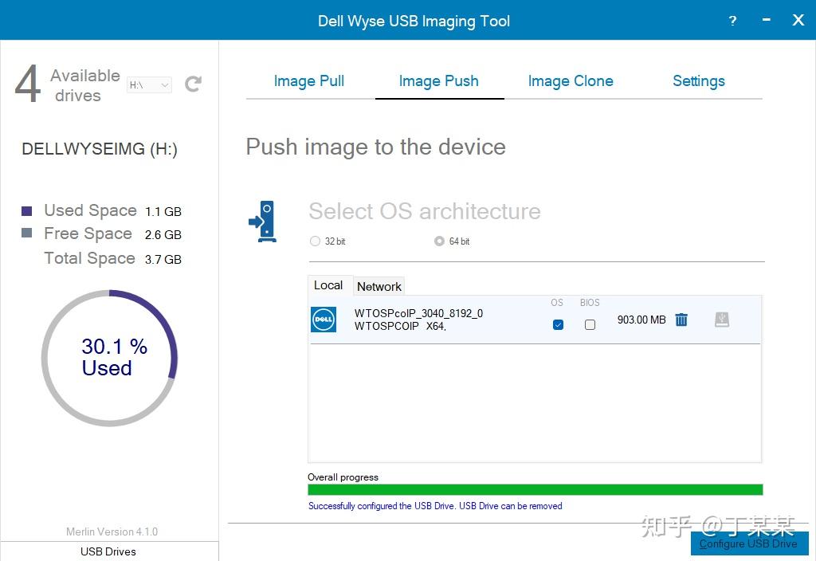
Task: Switch to the Network source tab
Action: (x=379, y=286)
